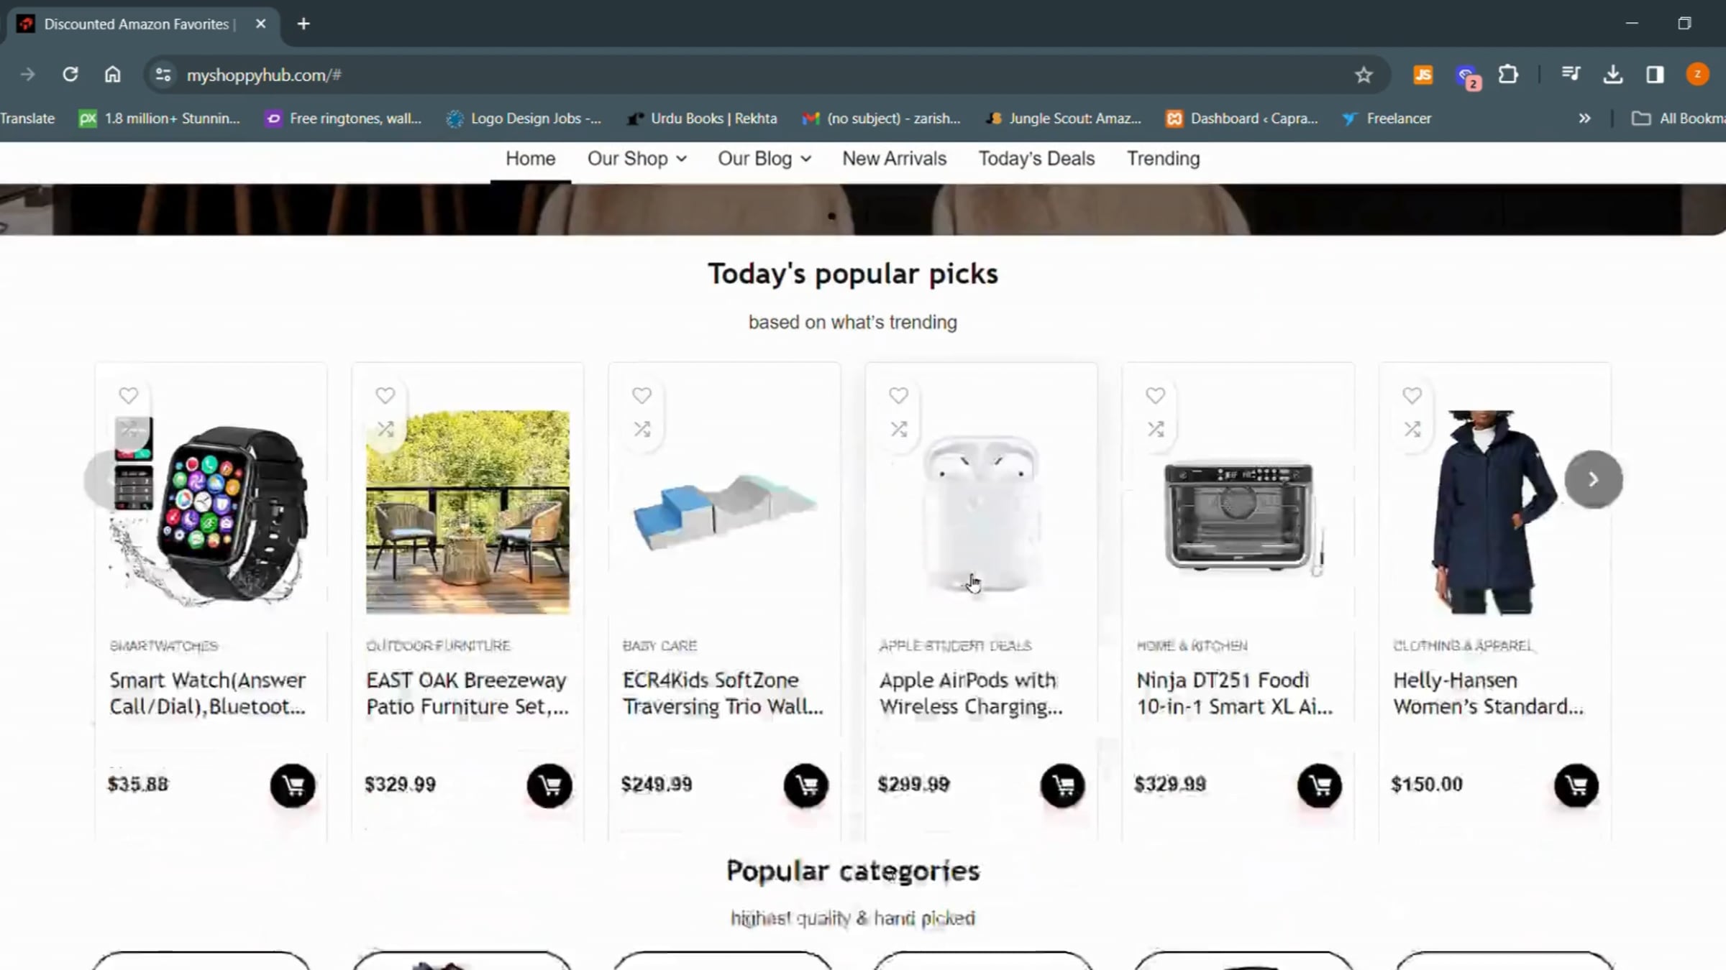Click compare icon on Helly-Hansen jacket card

[x=1412, y=429]
